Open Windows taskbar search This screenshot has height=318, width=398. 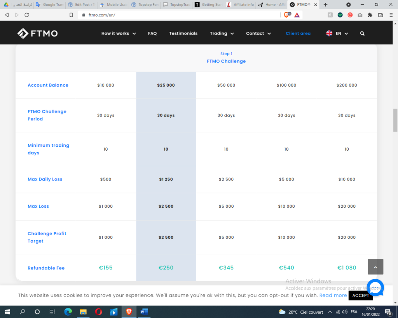(22, 312)
